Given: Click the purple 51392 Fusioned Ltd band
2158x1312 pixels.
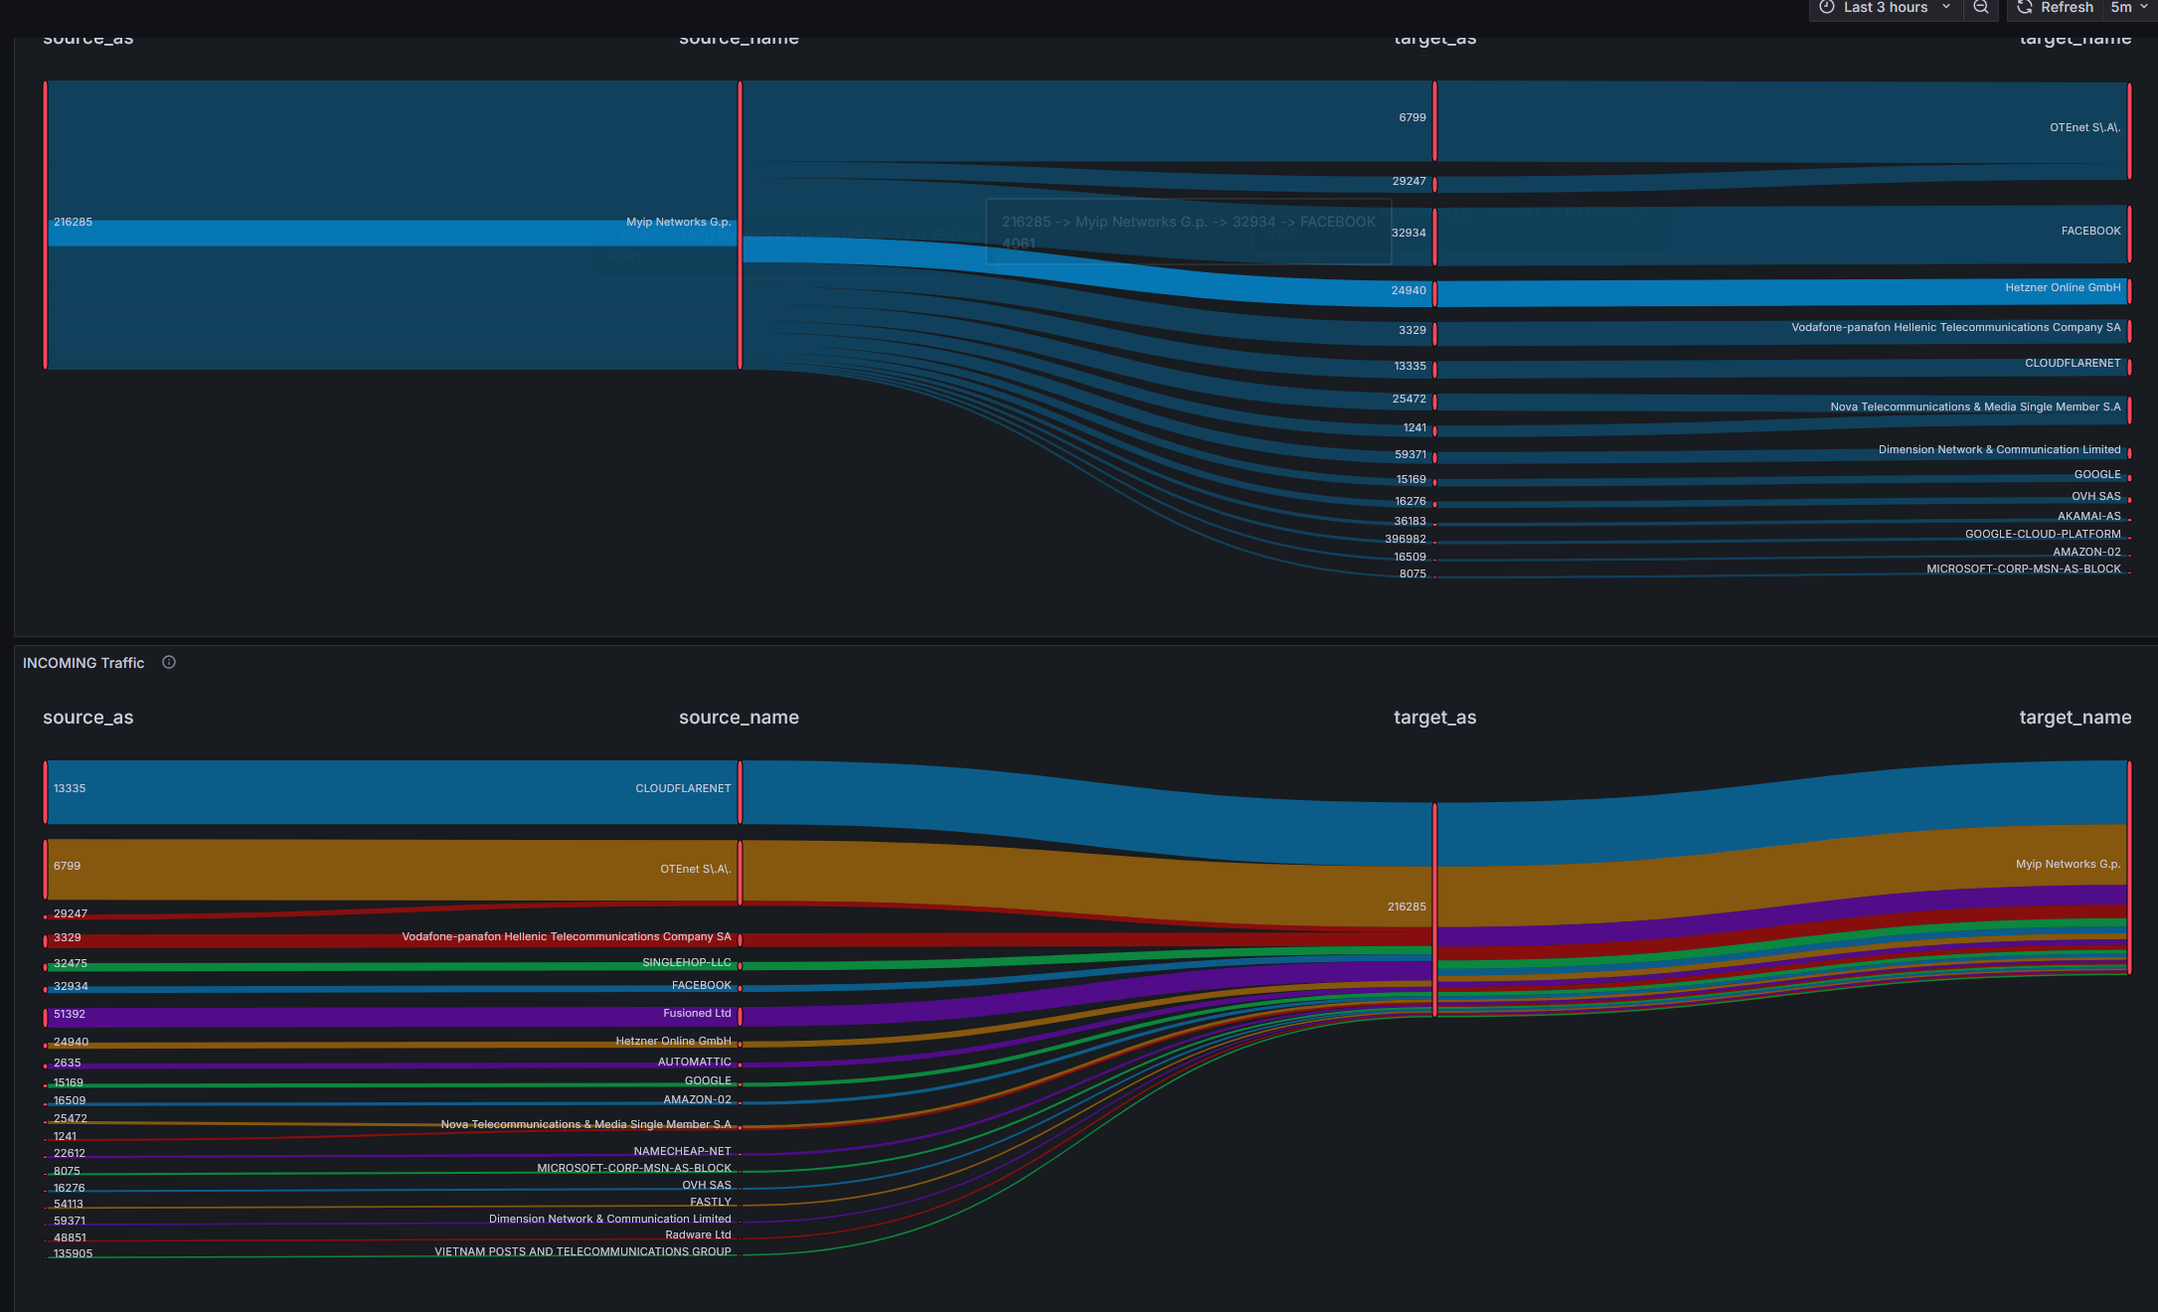Looking at the screenshot, I should [x=393, y=1017].
